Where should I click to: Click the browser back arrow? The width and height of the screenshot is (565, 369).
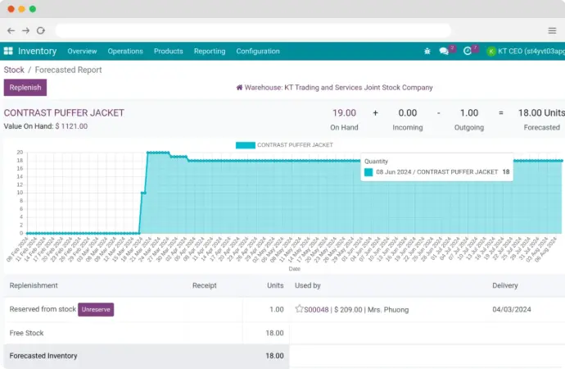pyautogui.click(x=11, y=30)
